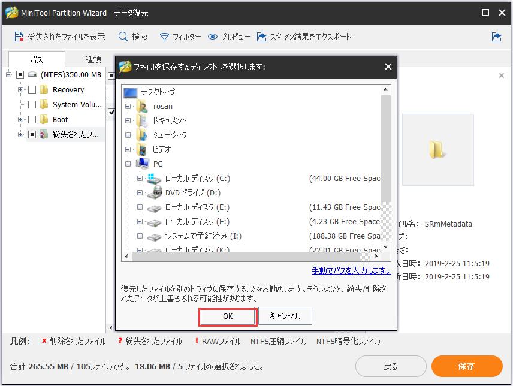
Task: Click the スキャン結果をエクスポート icon
Action: (x=261, y=36)
